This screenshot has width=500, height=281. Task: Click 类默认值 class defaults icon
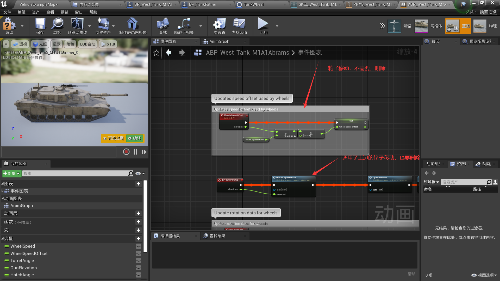pos(239,25)
